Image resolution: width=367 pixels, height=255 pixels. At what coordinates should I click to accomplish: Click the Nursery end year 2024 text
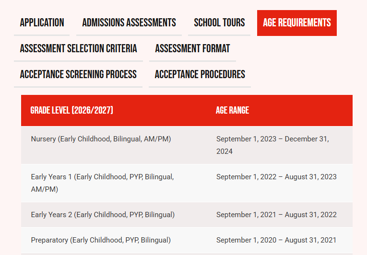225,151
